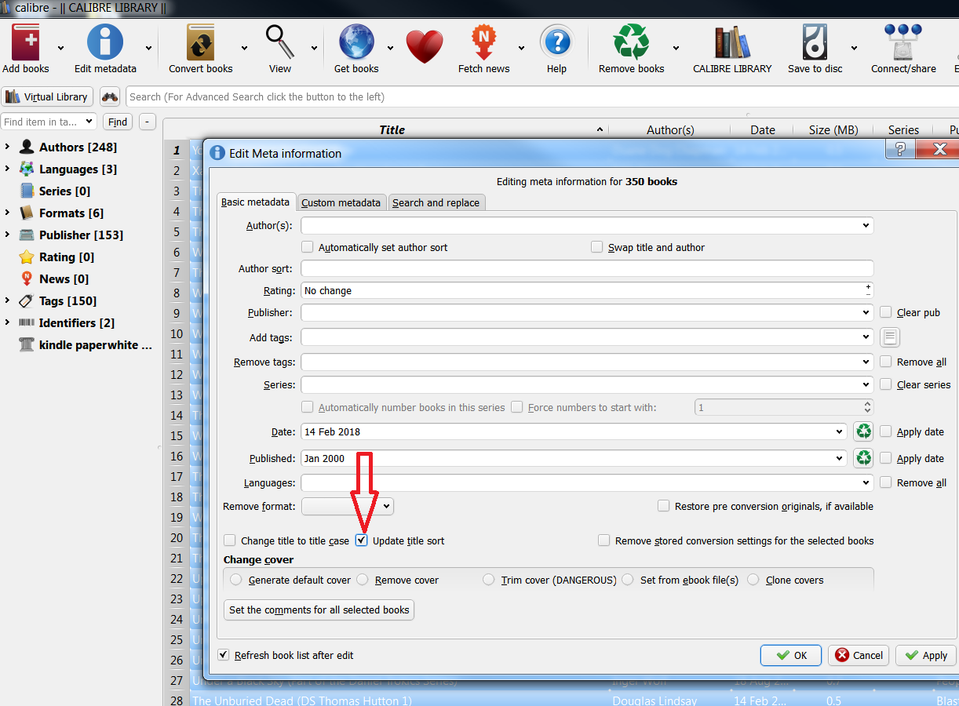
Task: Click the Find button in tag browser
Action: pos(118,122)
